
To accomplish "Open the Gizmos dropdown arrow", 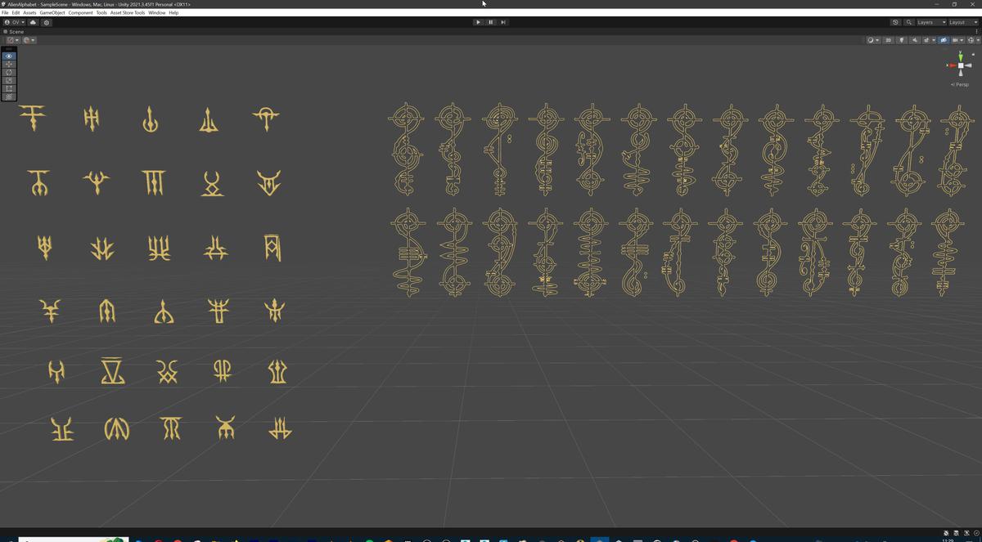I will pyautogui.click(x=979, y=39).
